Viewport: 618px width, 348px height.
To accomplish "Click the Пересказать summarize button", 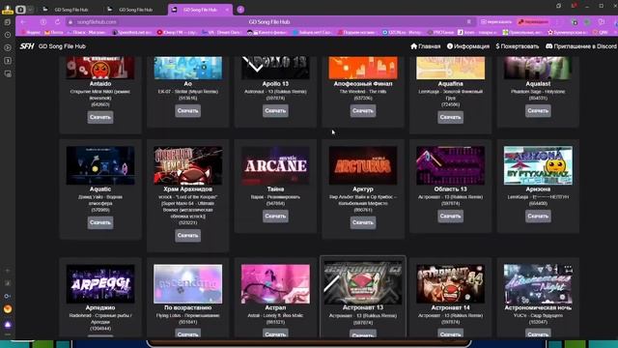I will [x=496, y=22].
